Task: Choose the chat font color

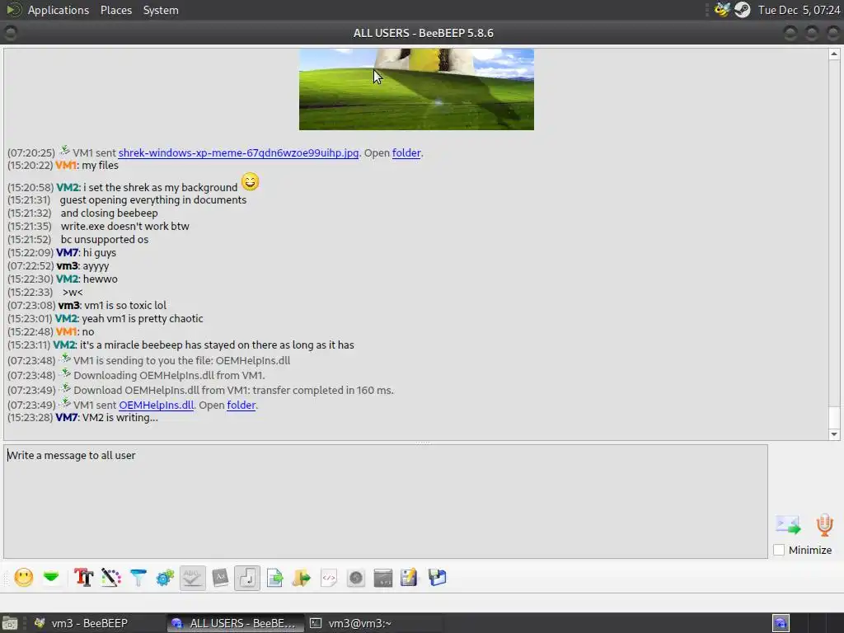Action: 111,578
